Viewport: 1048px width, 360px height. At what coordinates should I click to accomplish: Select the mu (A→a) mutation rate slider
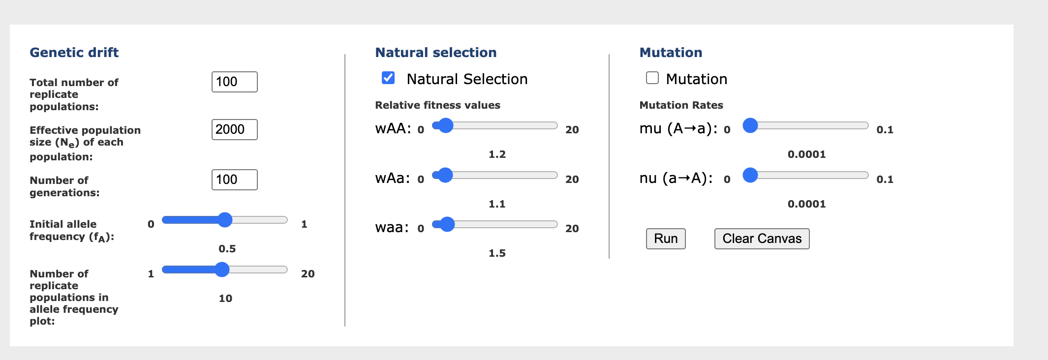[x=750, y=125]
